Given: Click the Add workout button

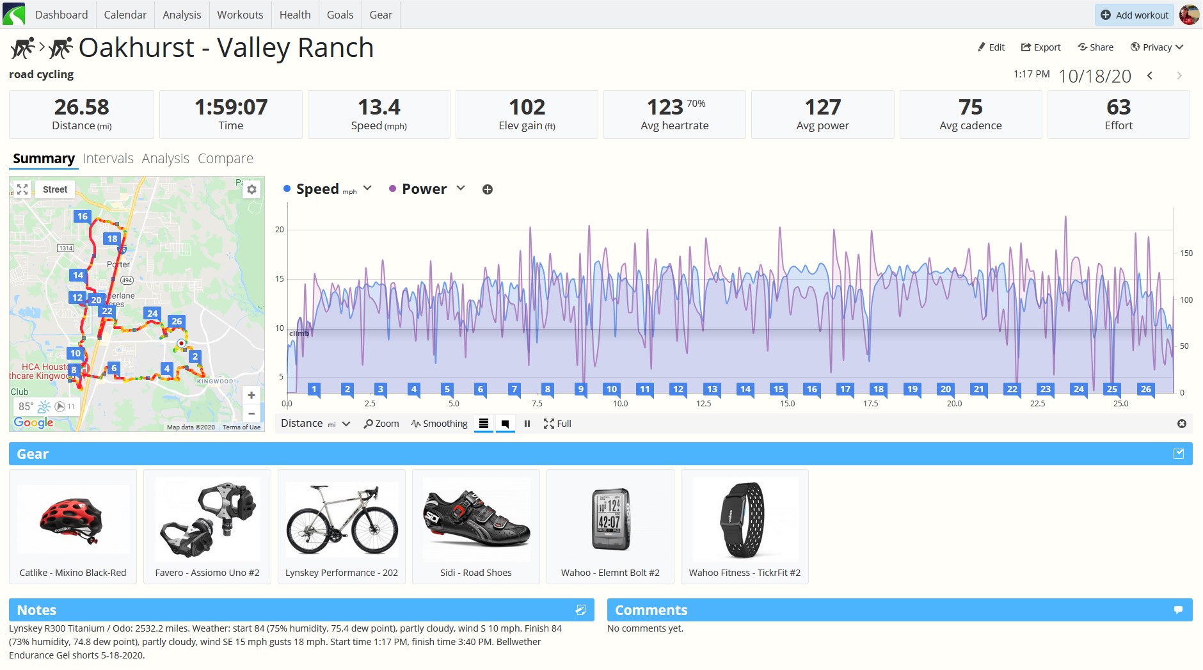Looking at the screenshot, I should coord(1135,15).
